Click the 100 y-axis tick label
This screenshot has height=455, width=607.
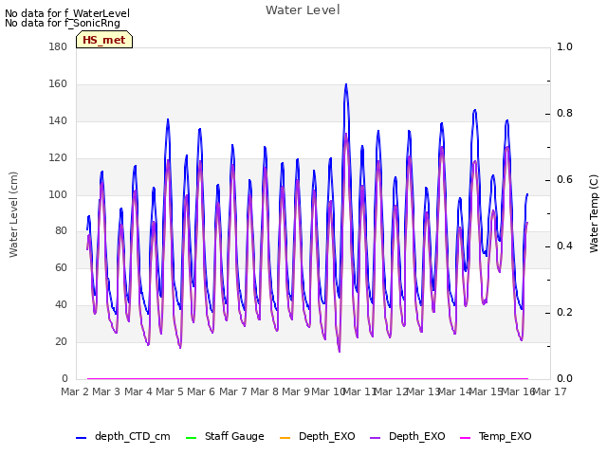[58, 194]
